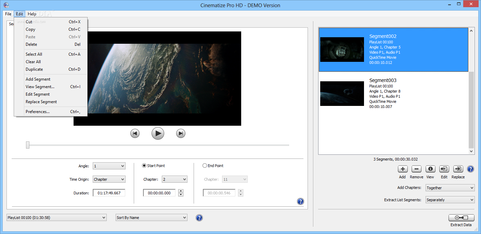Image resolution: width=481 pixels, height=234 pixels.
Task: Open help next to Replace button
Action: pyautogui.click(x=470, y=169)
